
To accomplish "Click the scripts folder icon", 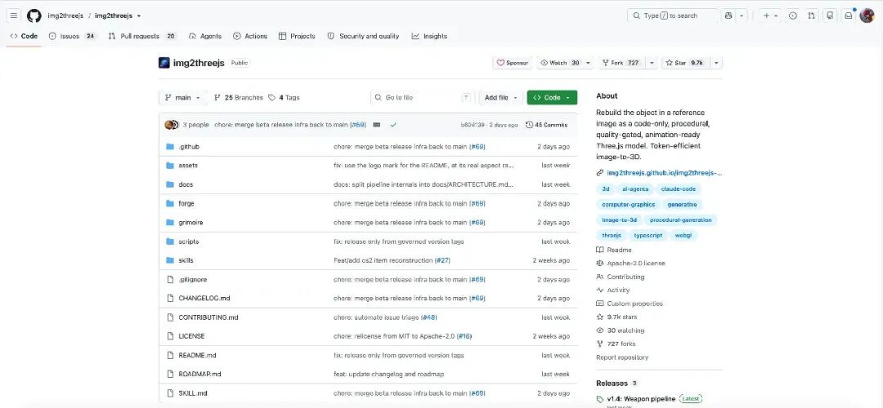I will coord(170,242).
